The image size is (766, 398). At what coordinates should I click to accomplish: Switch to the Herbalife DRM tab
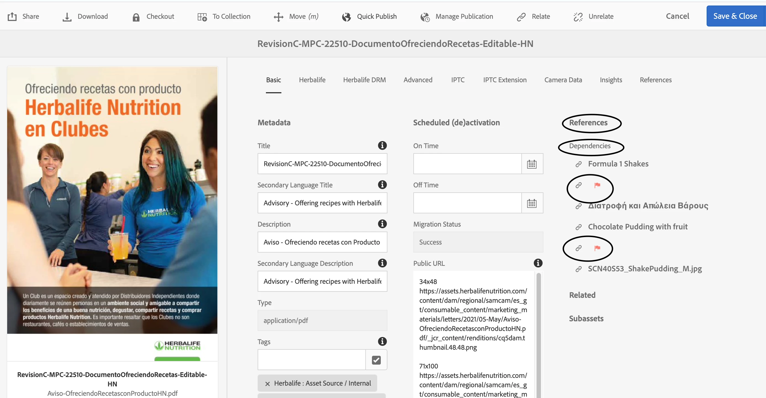364,80
